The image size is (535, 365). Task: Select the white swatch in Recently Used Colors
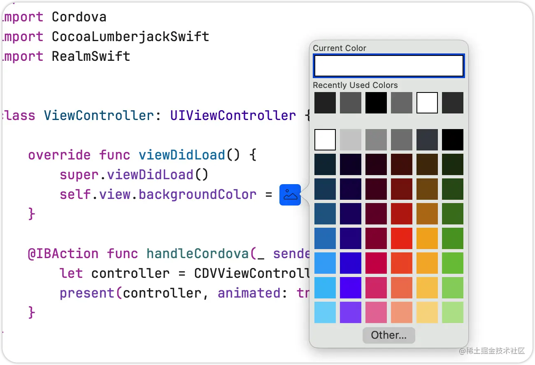click(x=427, y=103)
